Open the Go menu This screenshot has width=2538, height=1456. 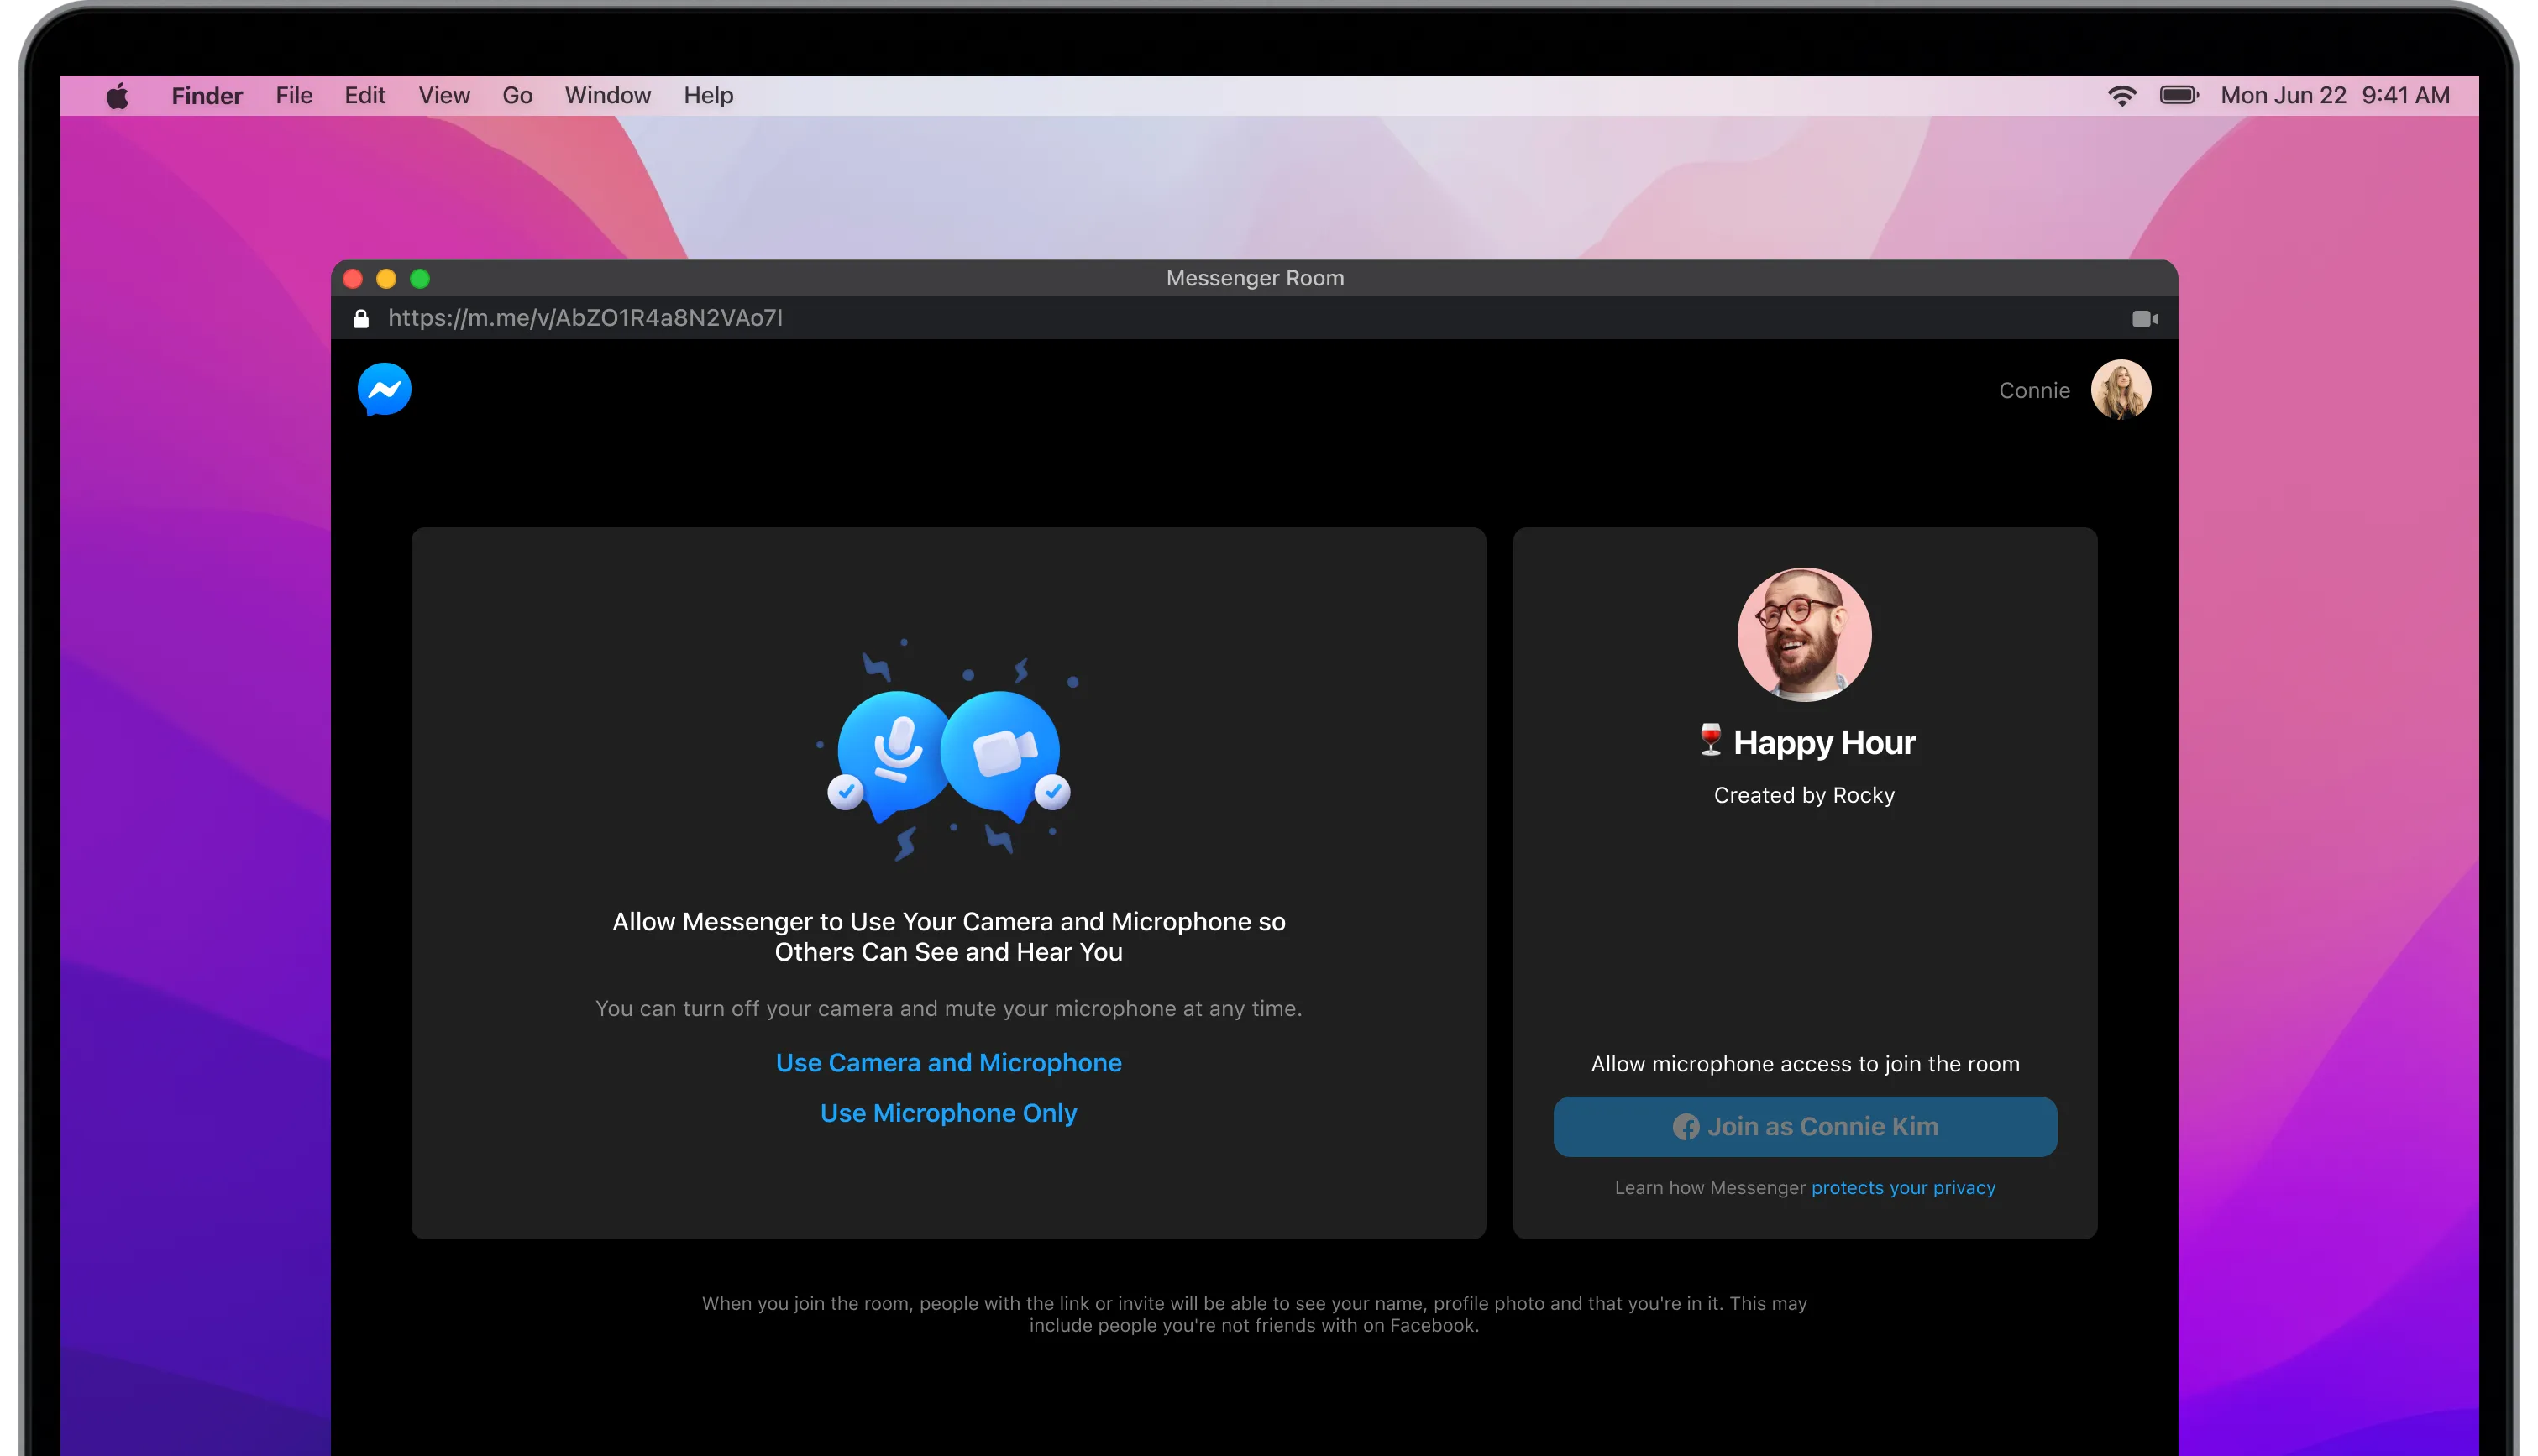[x=517, y=96]
